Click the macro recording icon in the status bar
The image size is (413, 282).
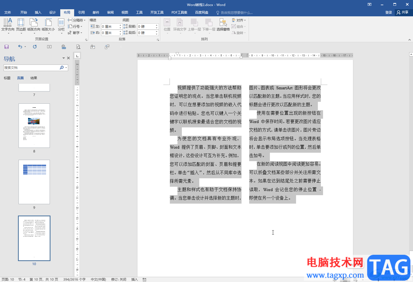pyautogui.click(x=144, y=280)
